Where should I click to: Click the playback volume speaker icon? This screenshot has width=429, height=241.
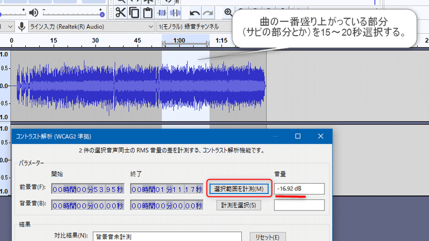[x=34, y=12]
